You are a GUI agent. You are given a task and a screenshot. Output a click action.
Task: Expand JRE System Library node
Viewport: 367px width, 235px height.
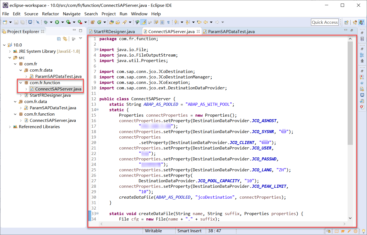click(10, 51)
